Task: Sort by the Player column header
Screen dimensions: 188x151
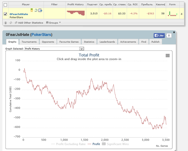Action: (26, 5)
